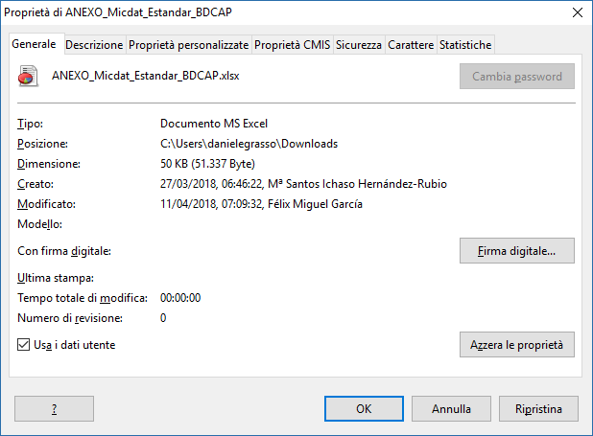Switch to the Sicurezza tab
The height and width of the screenshot is (436, 593).
click(x=359, y=45)
